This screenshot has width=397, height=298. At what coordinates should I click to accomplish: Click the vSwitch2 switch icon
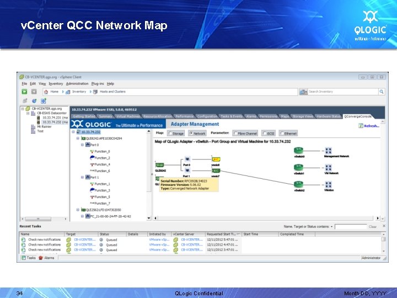(298, 184)
